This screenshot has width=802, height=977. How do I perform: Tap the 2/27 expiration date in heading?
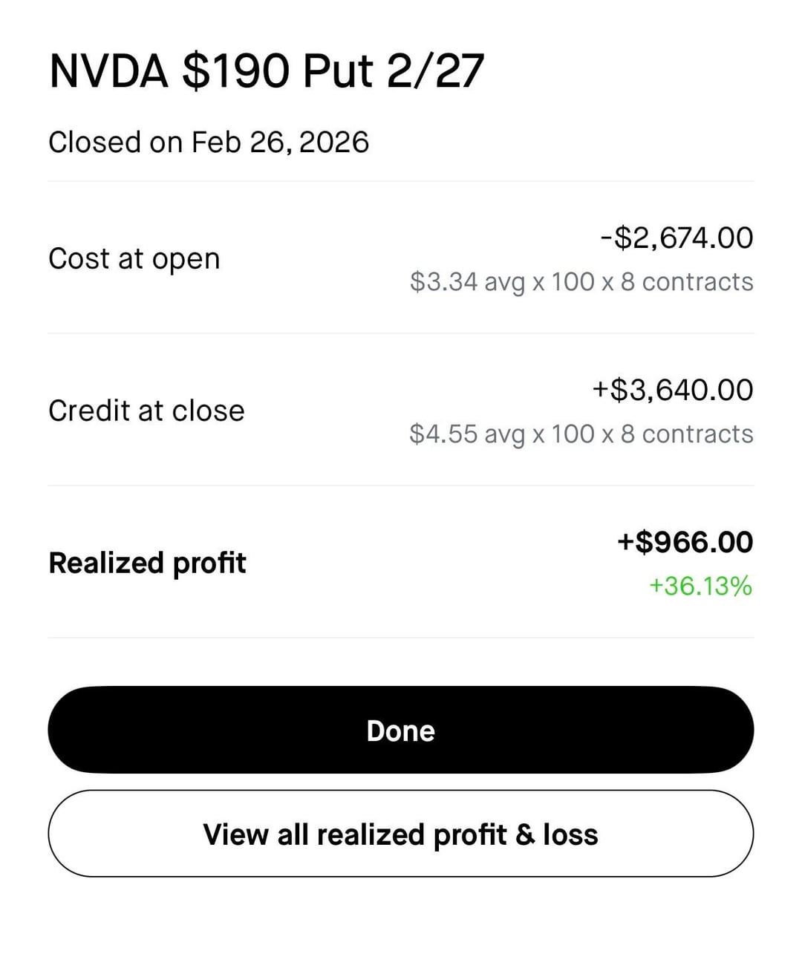coord(435,72)
